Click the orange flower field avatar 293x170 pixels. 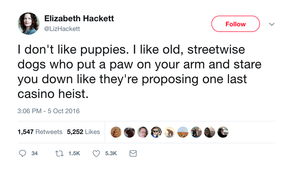click(x=183, y=132)
